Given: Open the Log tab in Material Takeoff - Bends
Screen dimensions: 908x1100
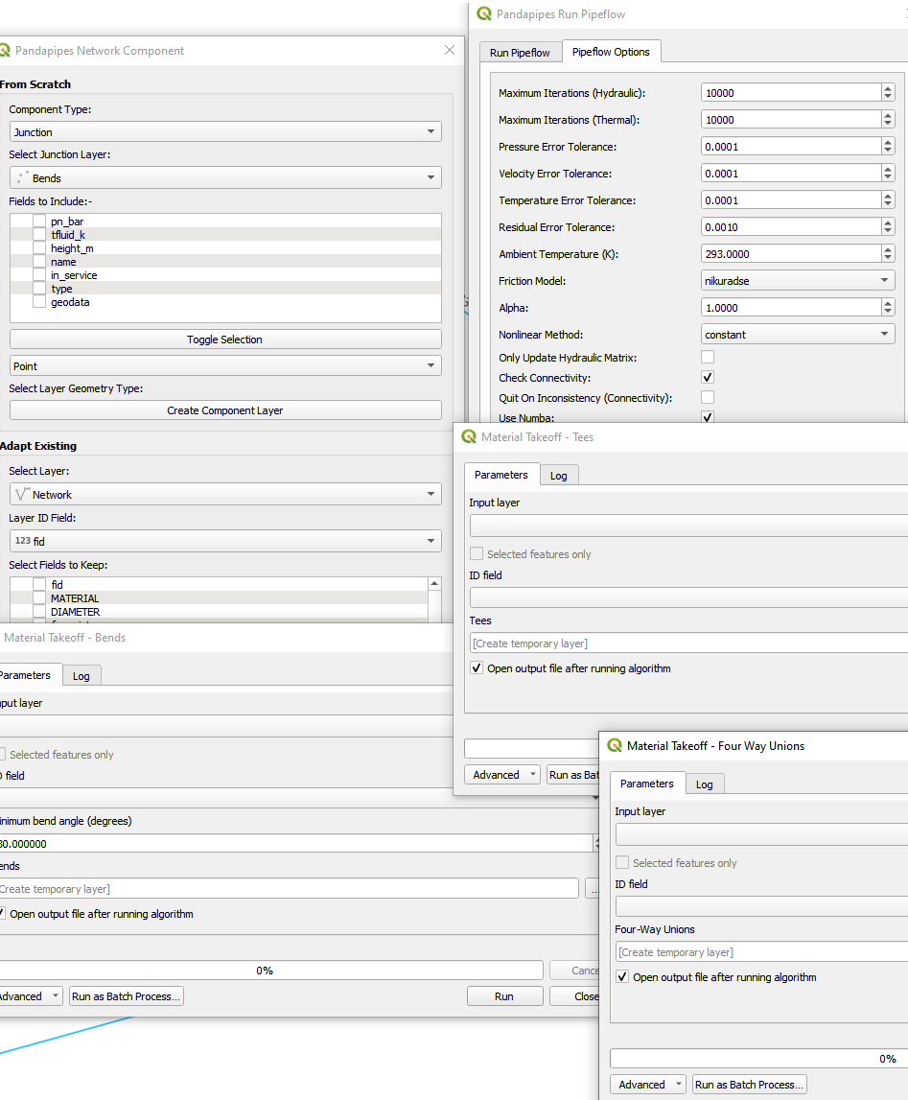Looking at the screenshot, I should coord(81,676).
